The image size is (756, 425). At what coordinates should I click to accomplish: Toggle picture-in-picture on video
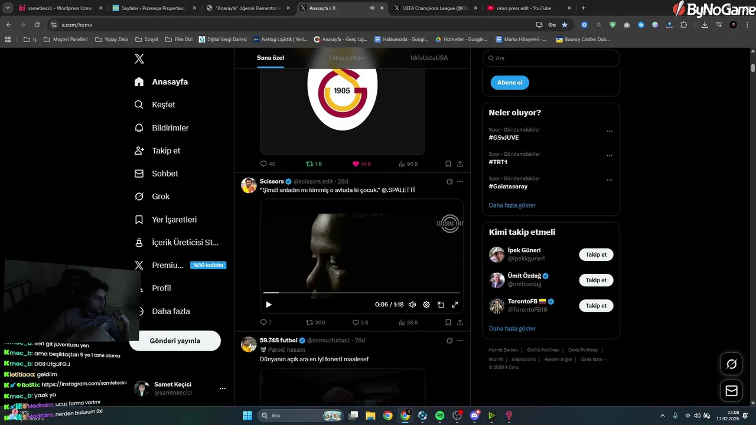pos(441,305)
